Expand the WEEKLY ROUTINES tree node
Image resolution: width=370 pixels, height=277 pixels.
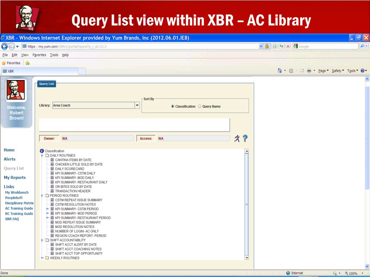click(42, 258)
